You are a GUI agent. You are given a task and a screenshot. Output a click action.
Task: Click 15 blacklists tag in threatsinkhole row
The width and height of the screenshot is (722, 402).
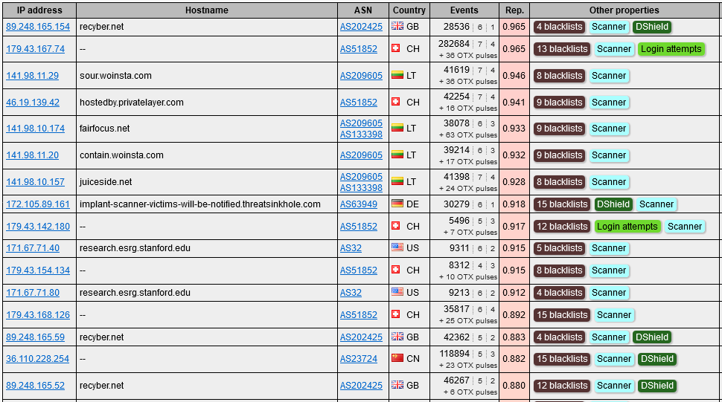click(562, 204)
